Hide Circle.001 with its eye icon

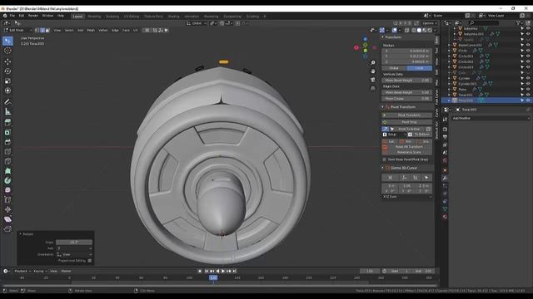click(528, 56)
